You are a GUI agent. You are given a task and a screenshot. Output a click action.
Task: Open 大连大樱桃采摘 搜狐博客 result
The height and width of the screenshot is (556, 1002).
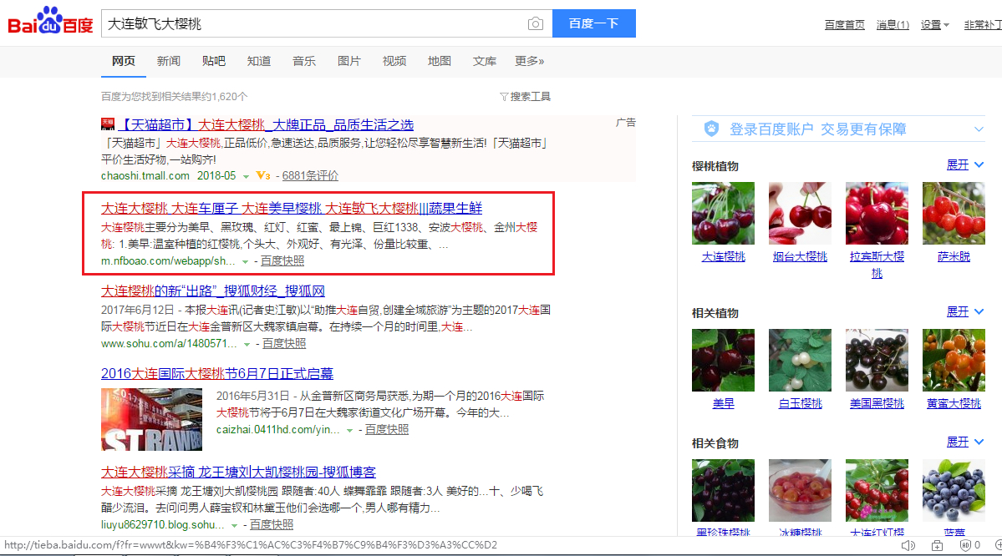click(x=238, y=473)
